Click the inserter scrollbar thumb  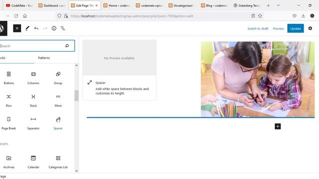click(76, 95)
